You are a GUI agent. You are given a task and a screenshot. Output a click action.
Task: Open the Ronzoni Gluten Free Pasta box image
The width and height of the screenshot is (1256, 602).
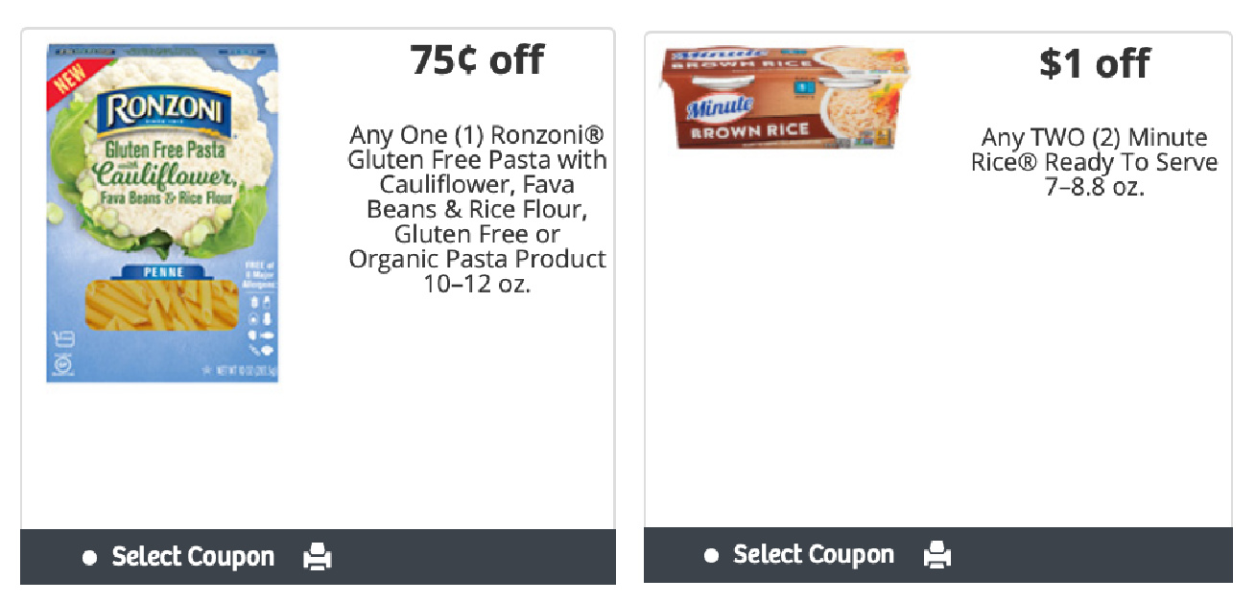click(x=162, y=213)
